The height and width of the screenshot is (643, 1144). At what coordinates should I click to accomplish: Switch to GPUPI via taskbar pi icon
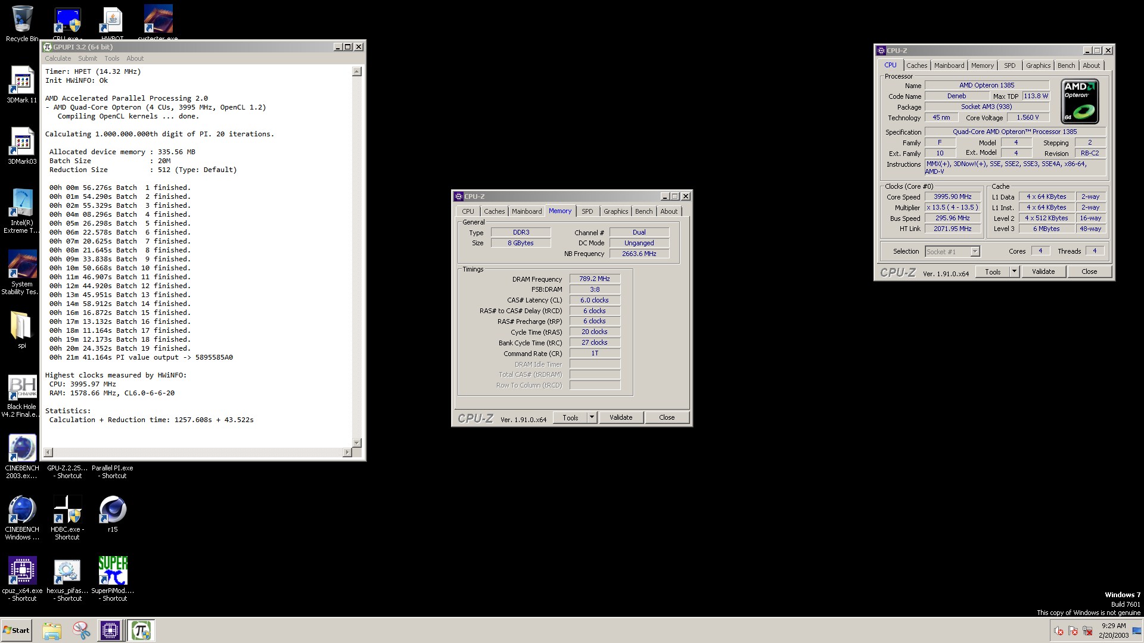pyautogui.click(x=141, y=630)
